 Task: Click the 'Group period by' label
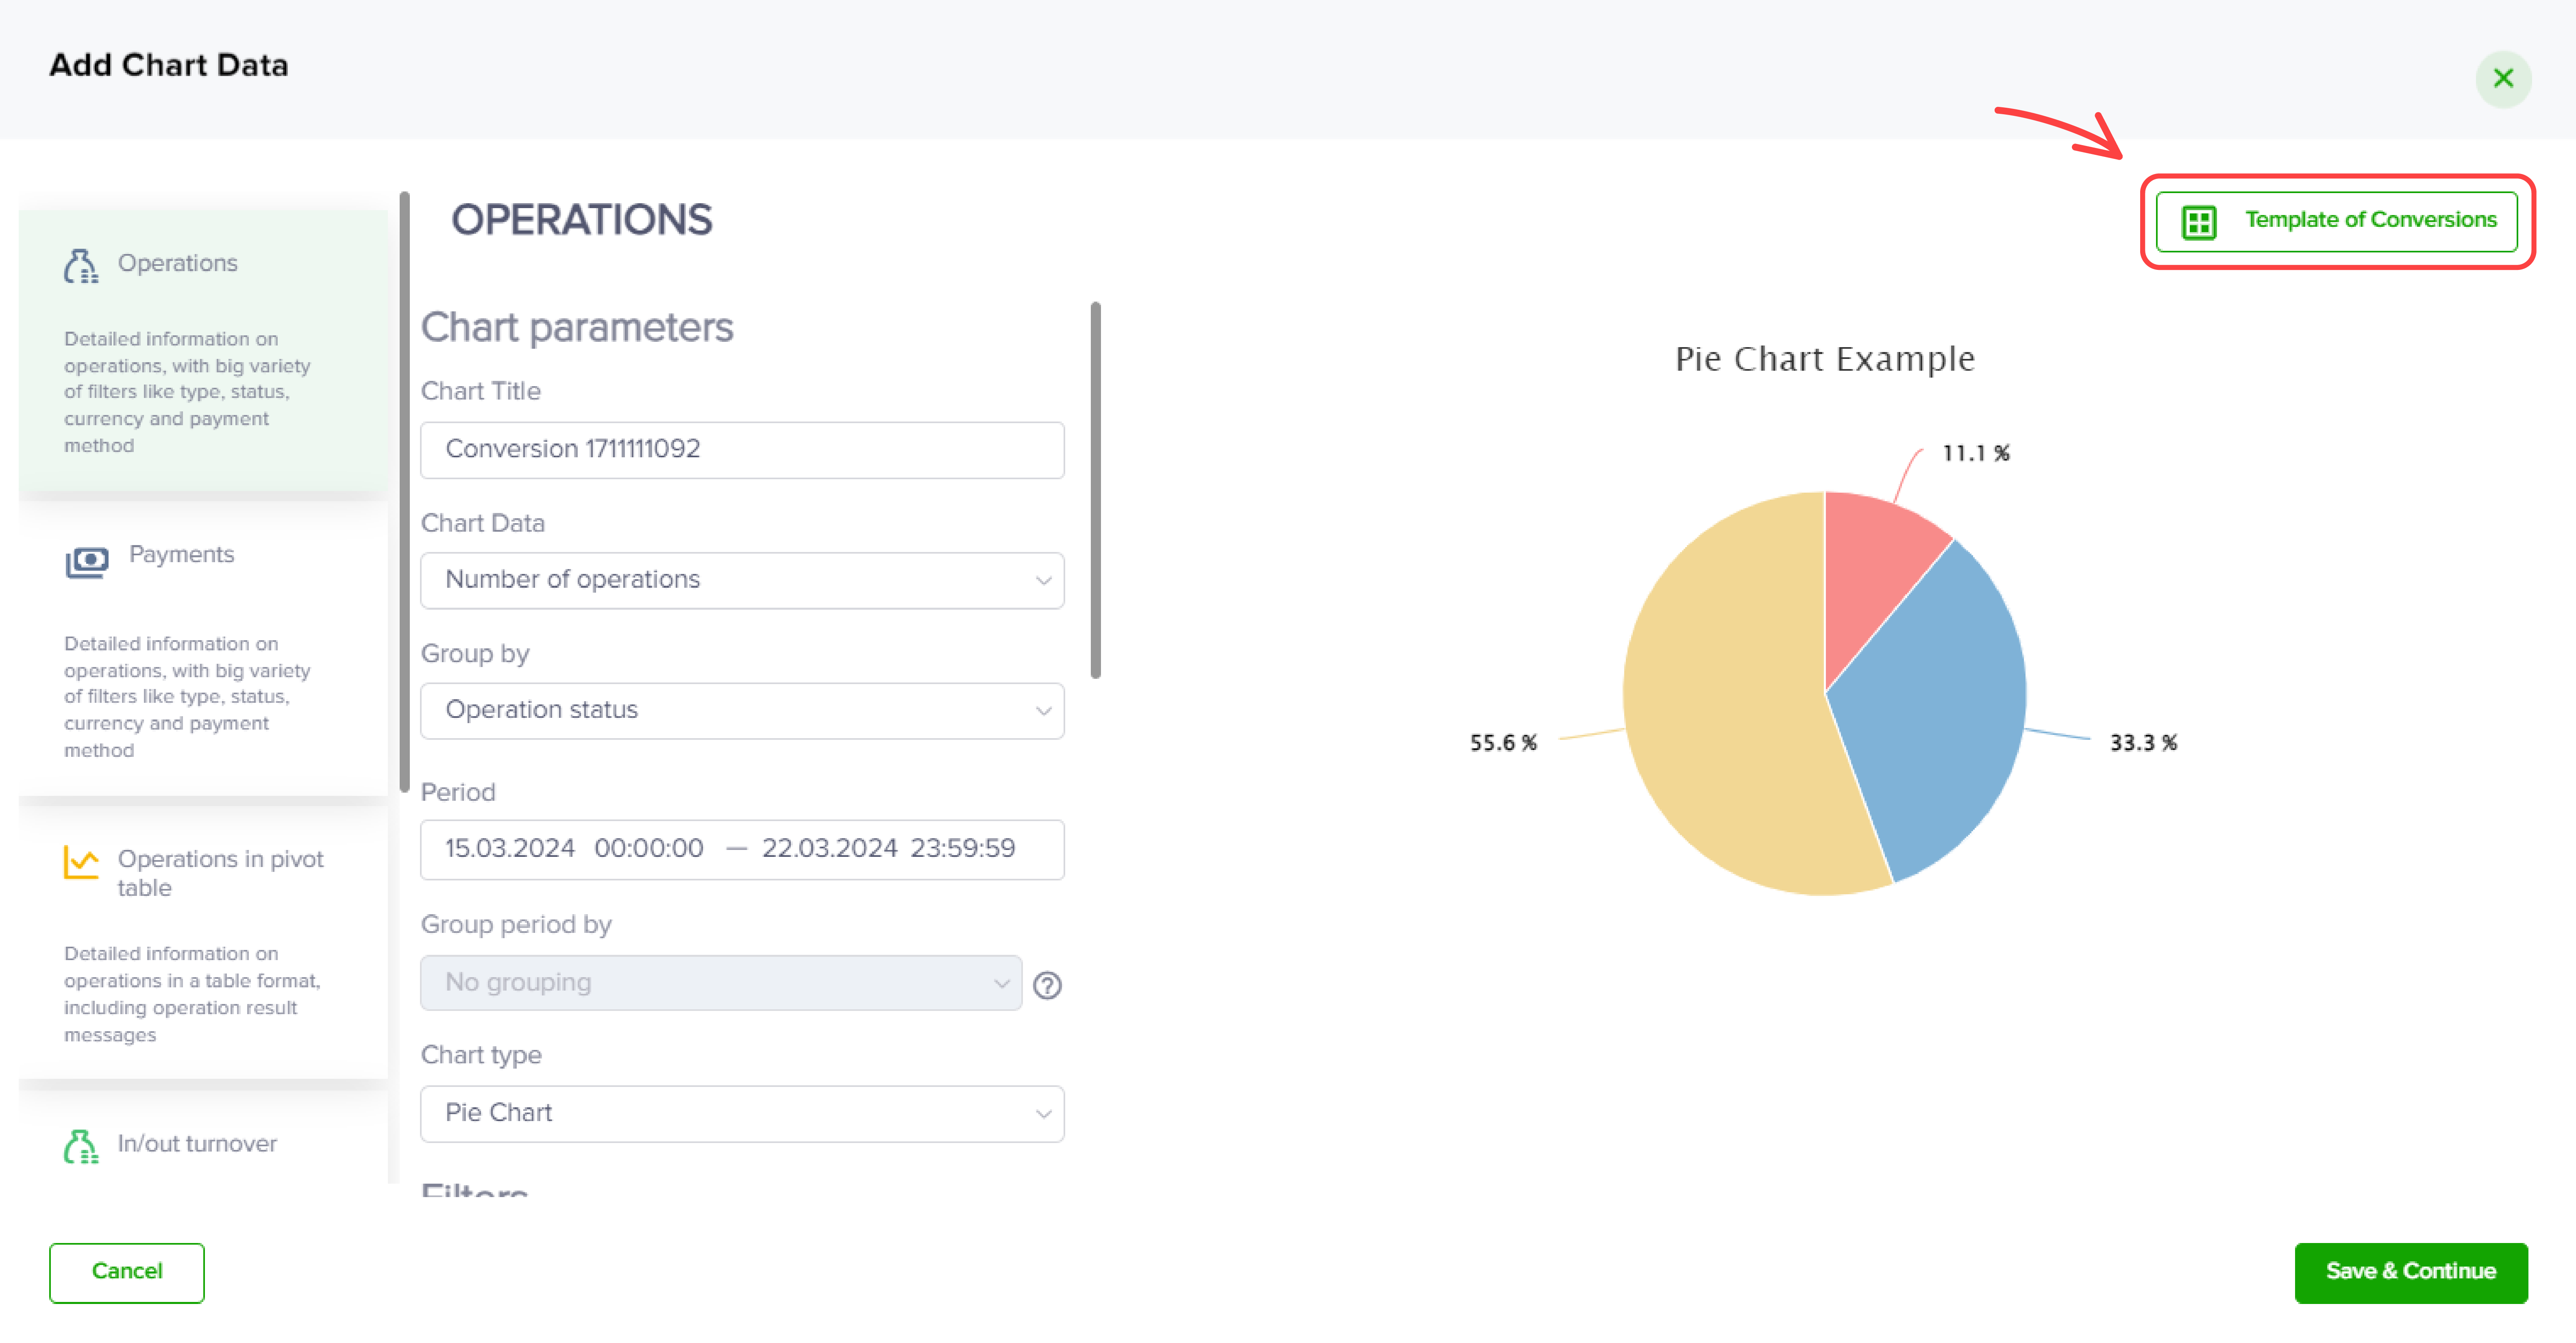[x=516, y=925]
